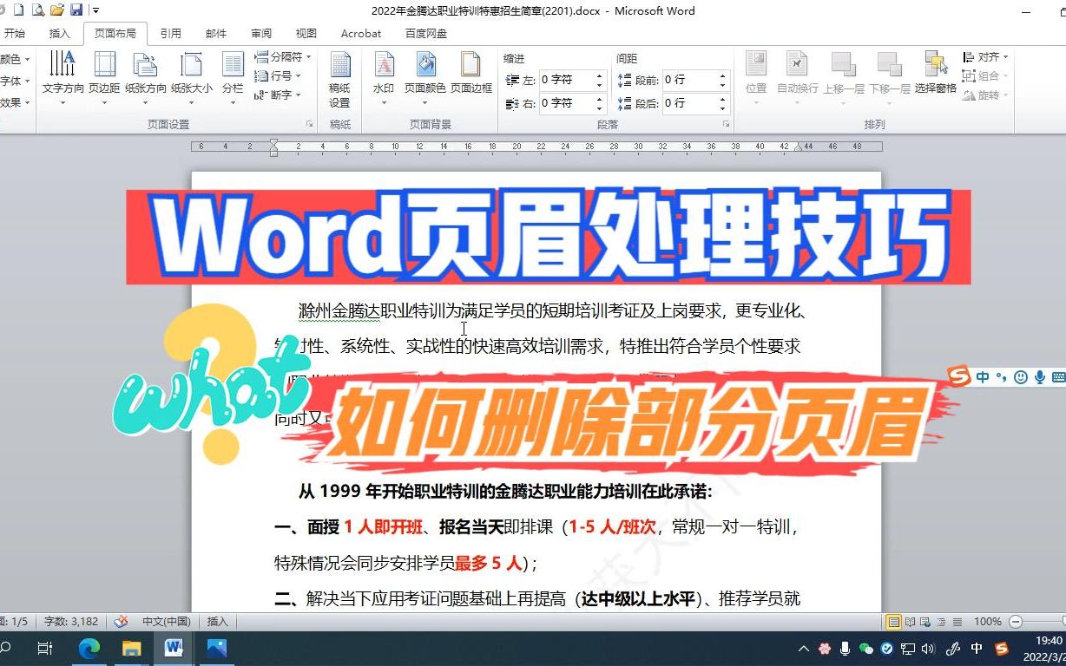Toggle Web Layout view in status bar
The height and width of the screenshot is (666, 1066).
pos(925,621)
